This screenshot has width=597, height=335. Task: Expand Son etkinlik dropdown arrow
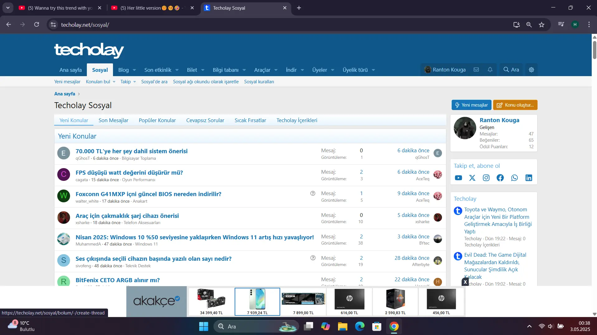pos(177,70)
